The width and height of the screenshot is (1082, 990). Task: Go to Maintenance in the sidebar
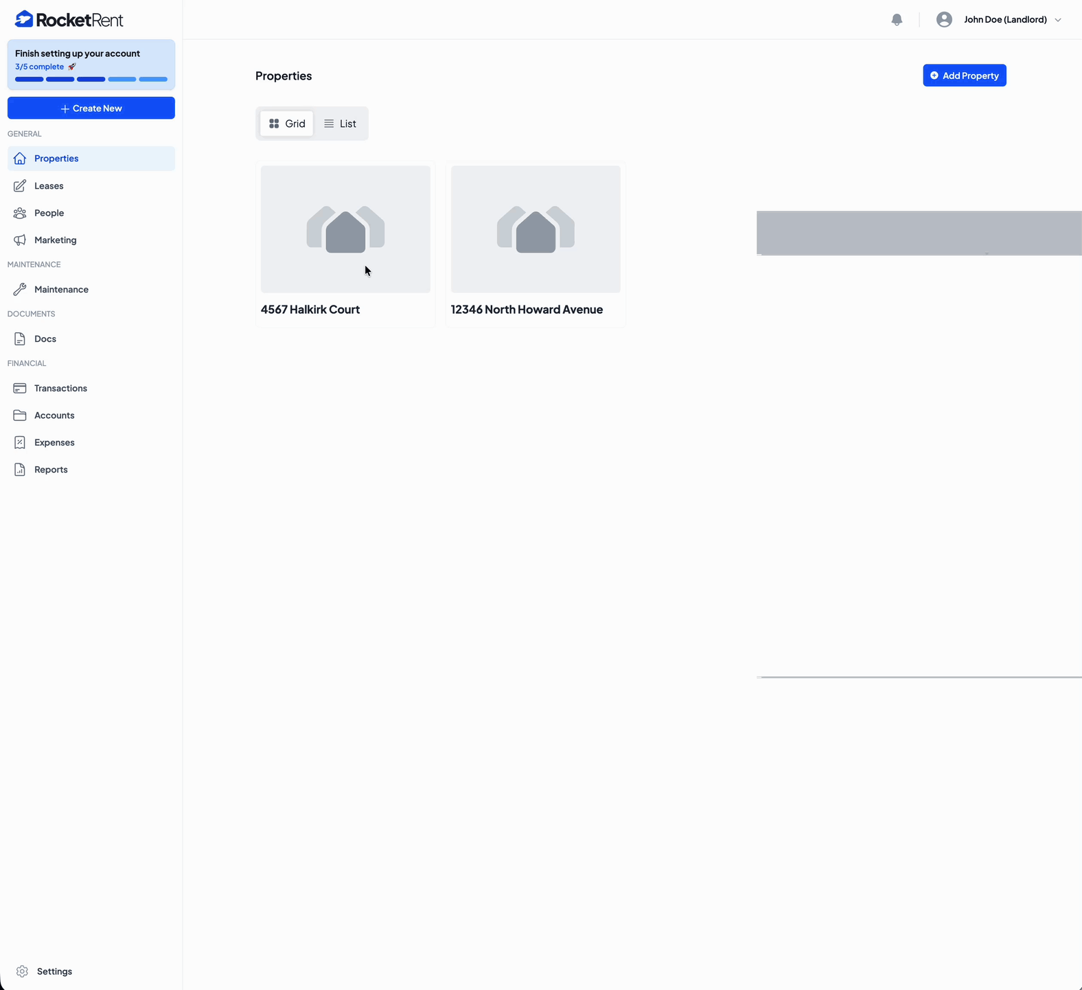point(91,290)
